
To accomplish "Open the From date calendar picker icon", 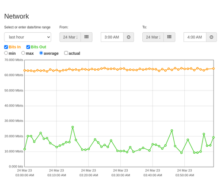I will pyautogui.click(x=87, y=37).
